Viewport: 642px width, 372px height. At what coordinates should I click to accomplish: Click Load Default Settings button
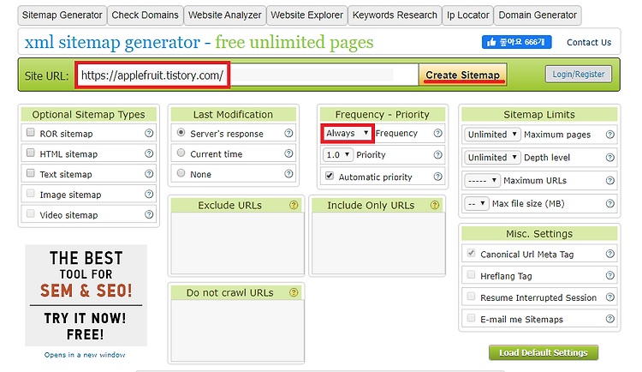tap(544, 353)
